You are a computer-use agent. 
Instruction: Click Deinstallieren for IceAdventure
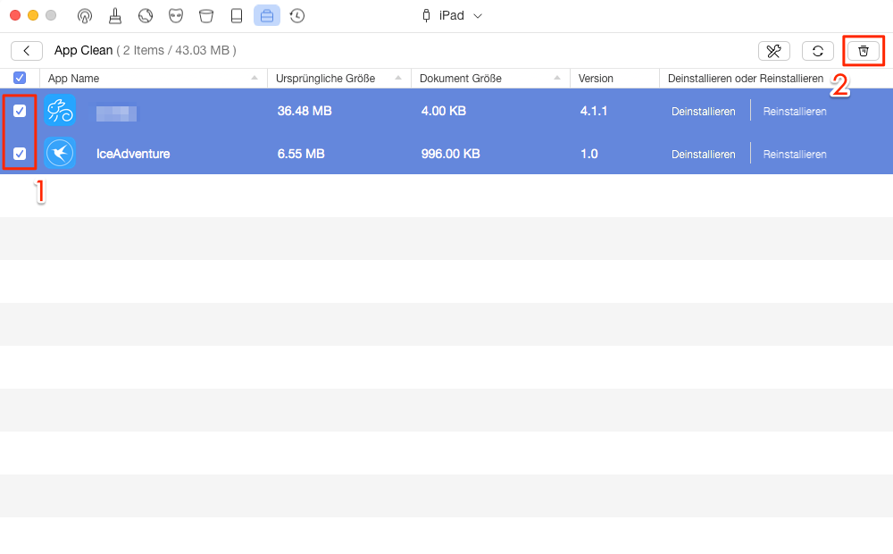pyautogui.click(x=704, y=155)
